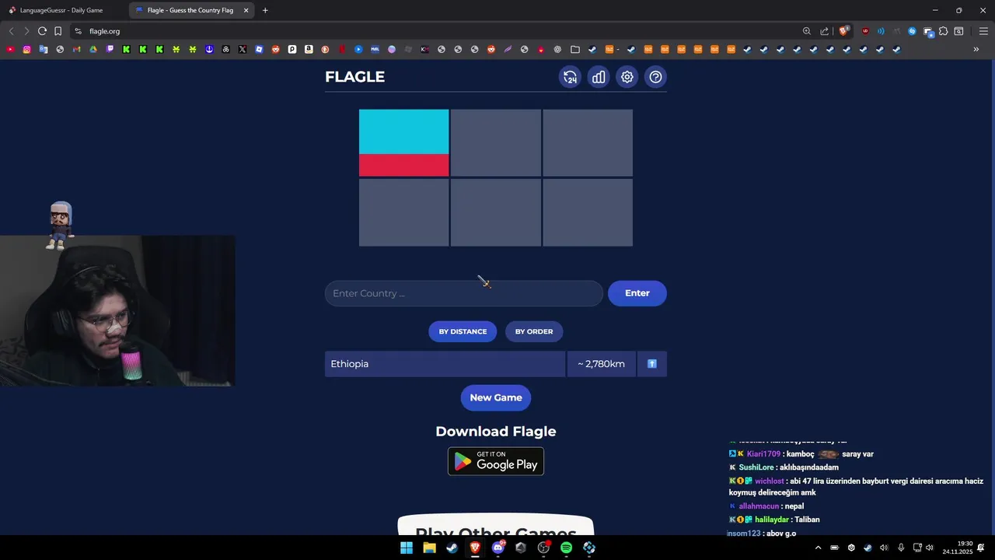Start a New Game
The image size is (995, 560).
coord(496,397)
